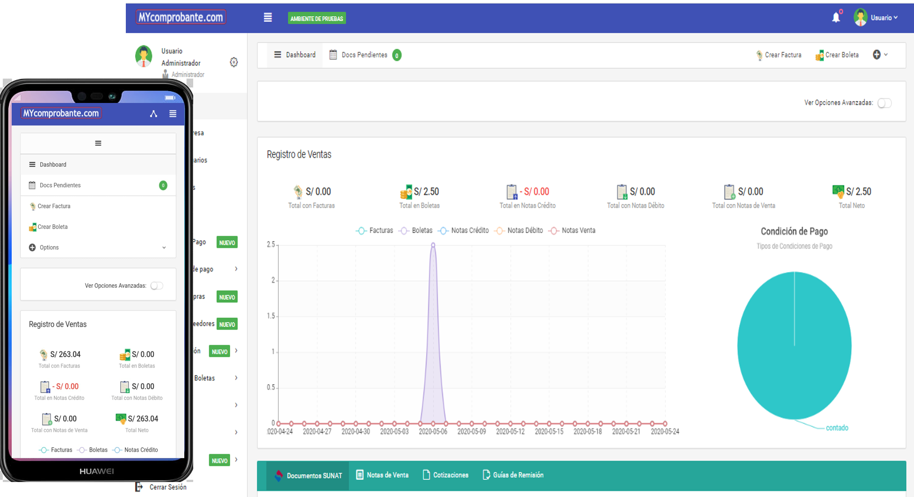Select the Dashboard tab on the desktop

[x=295, y=55]
